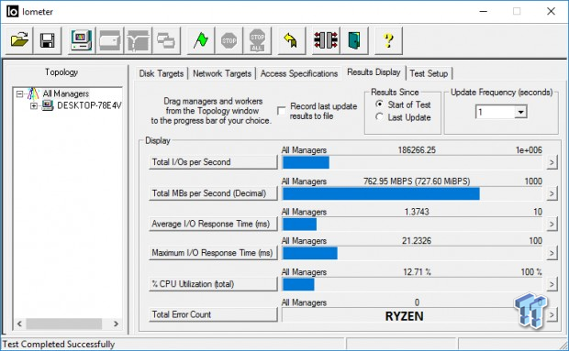Click the 12.71 % CPU value
Image resolution: width=569 pixels, height=351 pixels.
(x=417, y=271)
